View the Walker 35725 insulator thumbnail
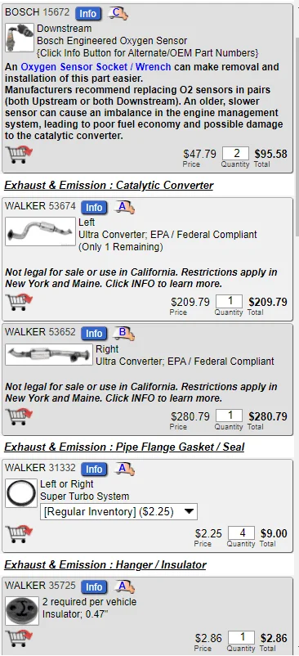This screenshot has width=299, height=656. [x=22, y=611]
